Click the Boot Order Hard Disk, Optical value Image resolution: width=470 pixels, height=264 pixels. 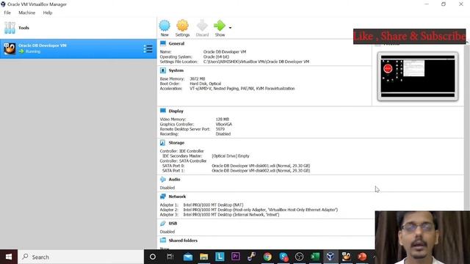click(x=206, y=84)
